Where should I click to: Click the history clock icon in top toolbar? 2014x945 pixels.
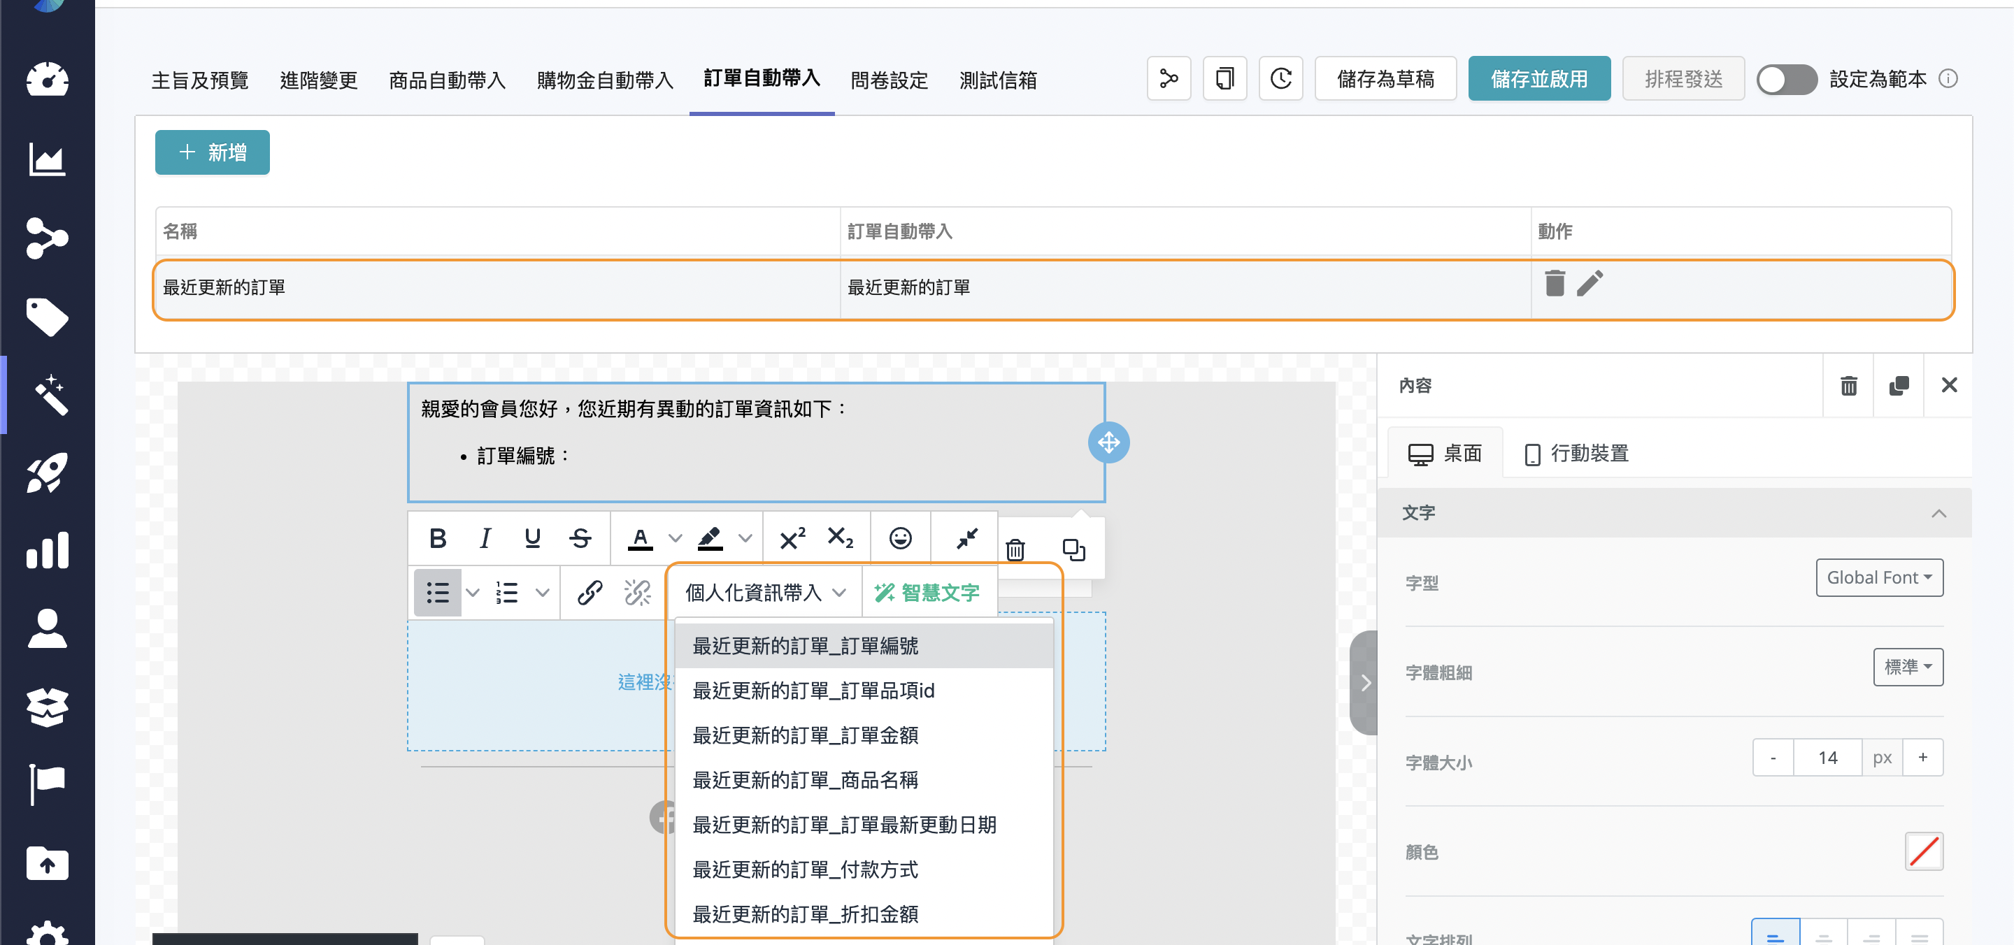pyautogui.click(x=1280, y=79)
